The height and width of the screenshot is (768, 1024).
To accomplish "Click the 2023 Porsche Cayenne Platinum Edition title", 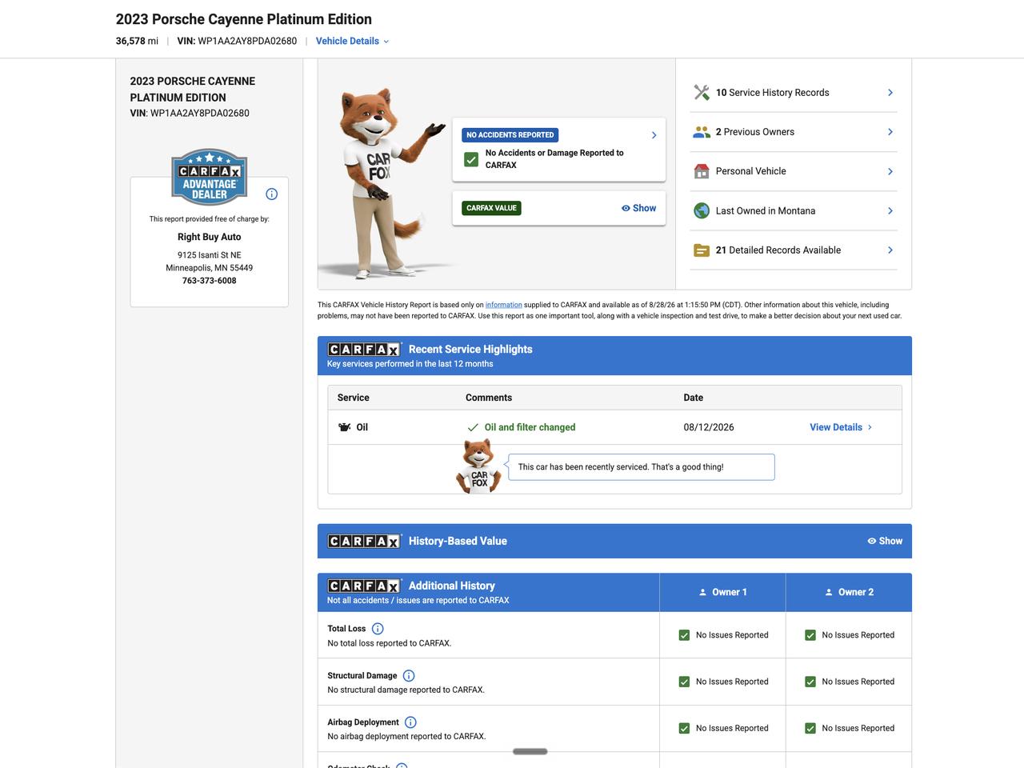I will 244,19.
